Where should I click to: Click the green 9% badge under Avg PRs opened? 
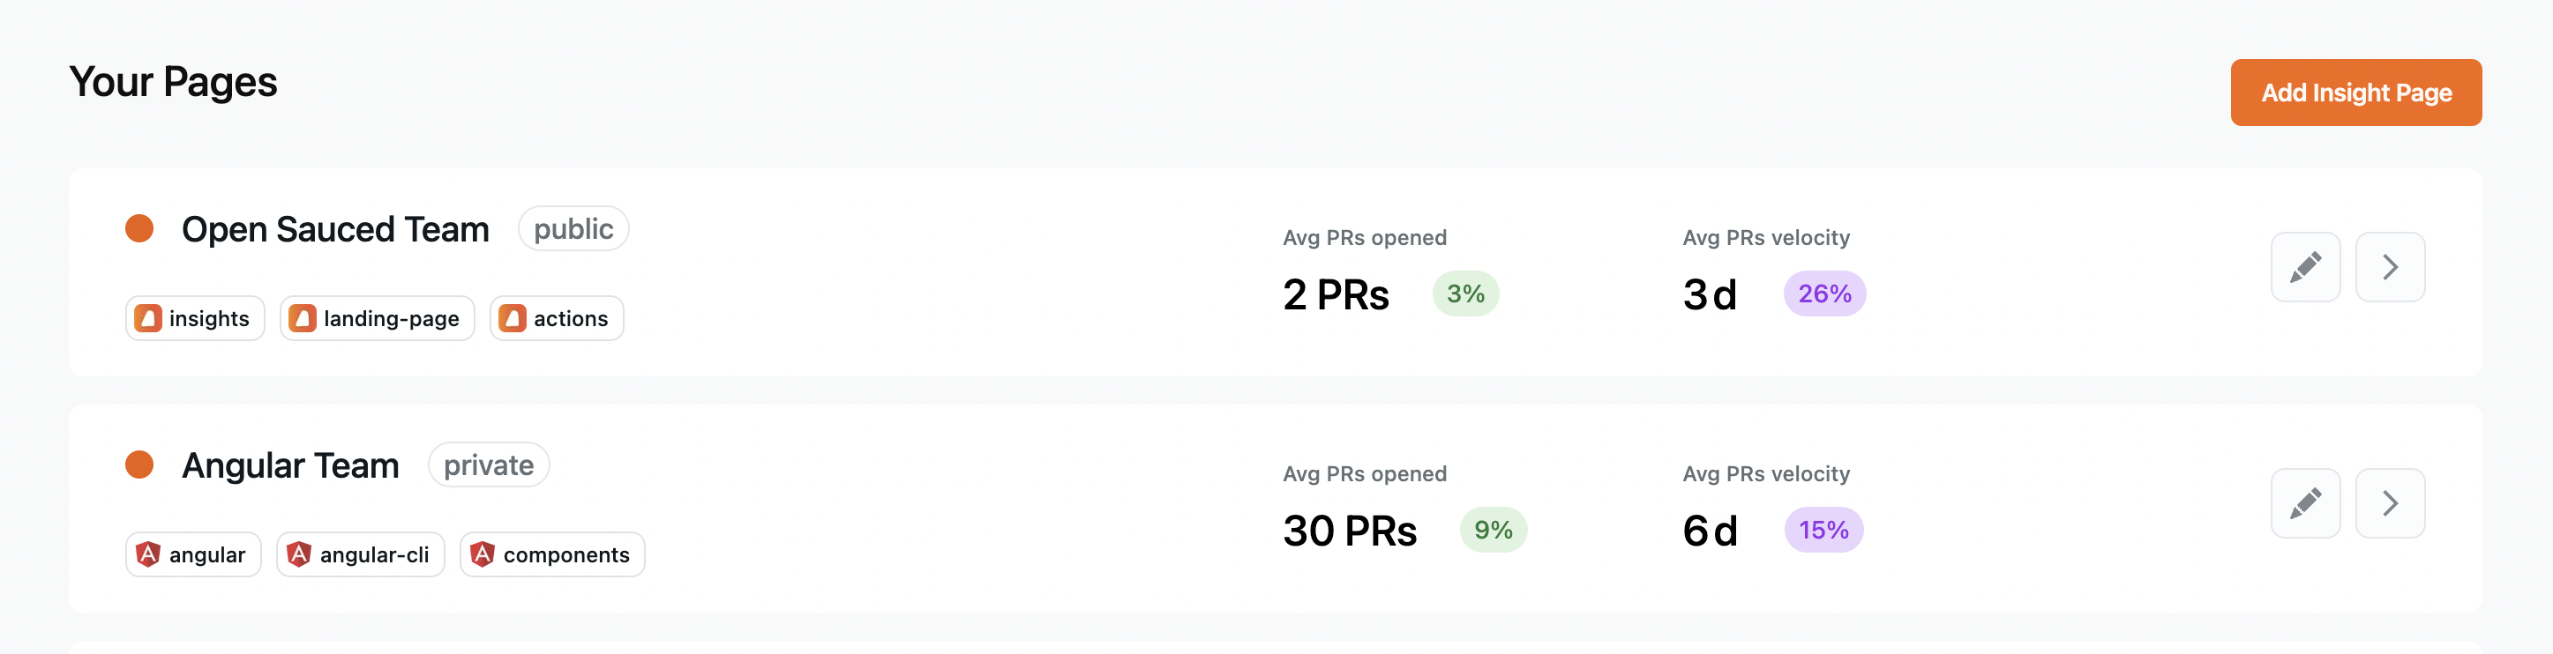[1494, 530]
